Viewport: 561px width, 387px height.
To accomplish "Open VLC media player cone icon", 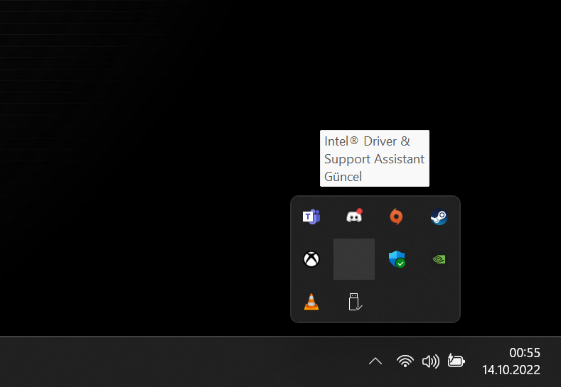I will pyautogui.click(x=311, y=302).
